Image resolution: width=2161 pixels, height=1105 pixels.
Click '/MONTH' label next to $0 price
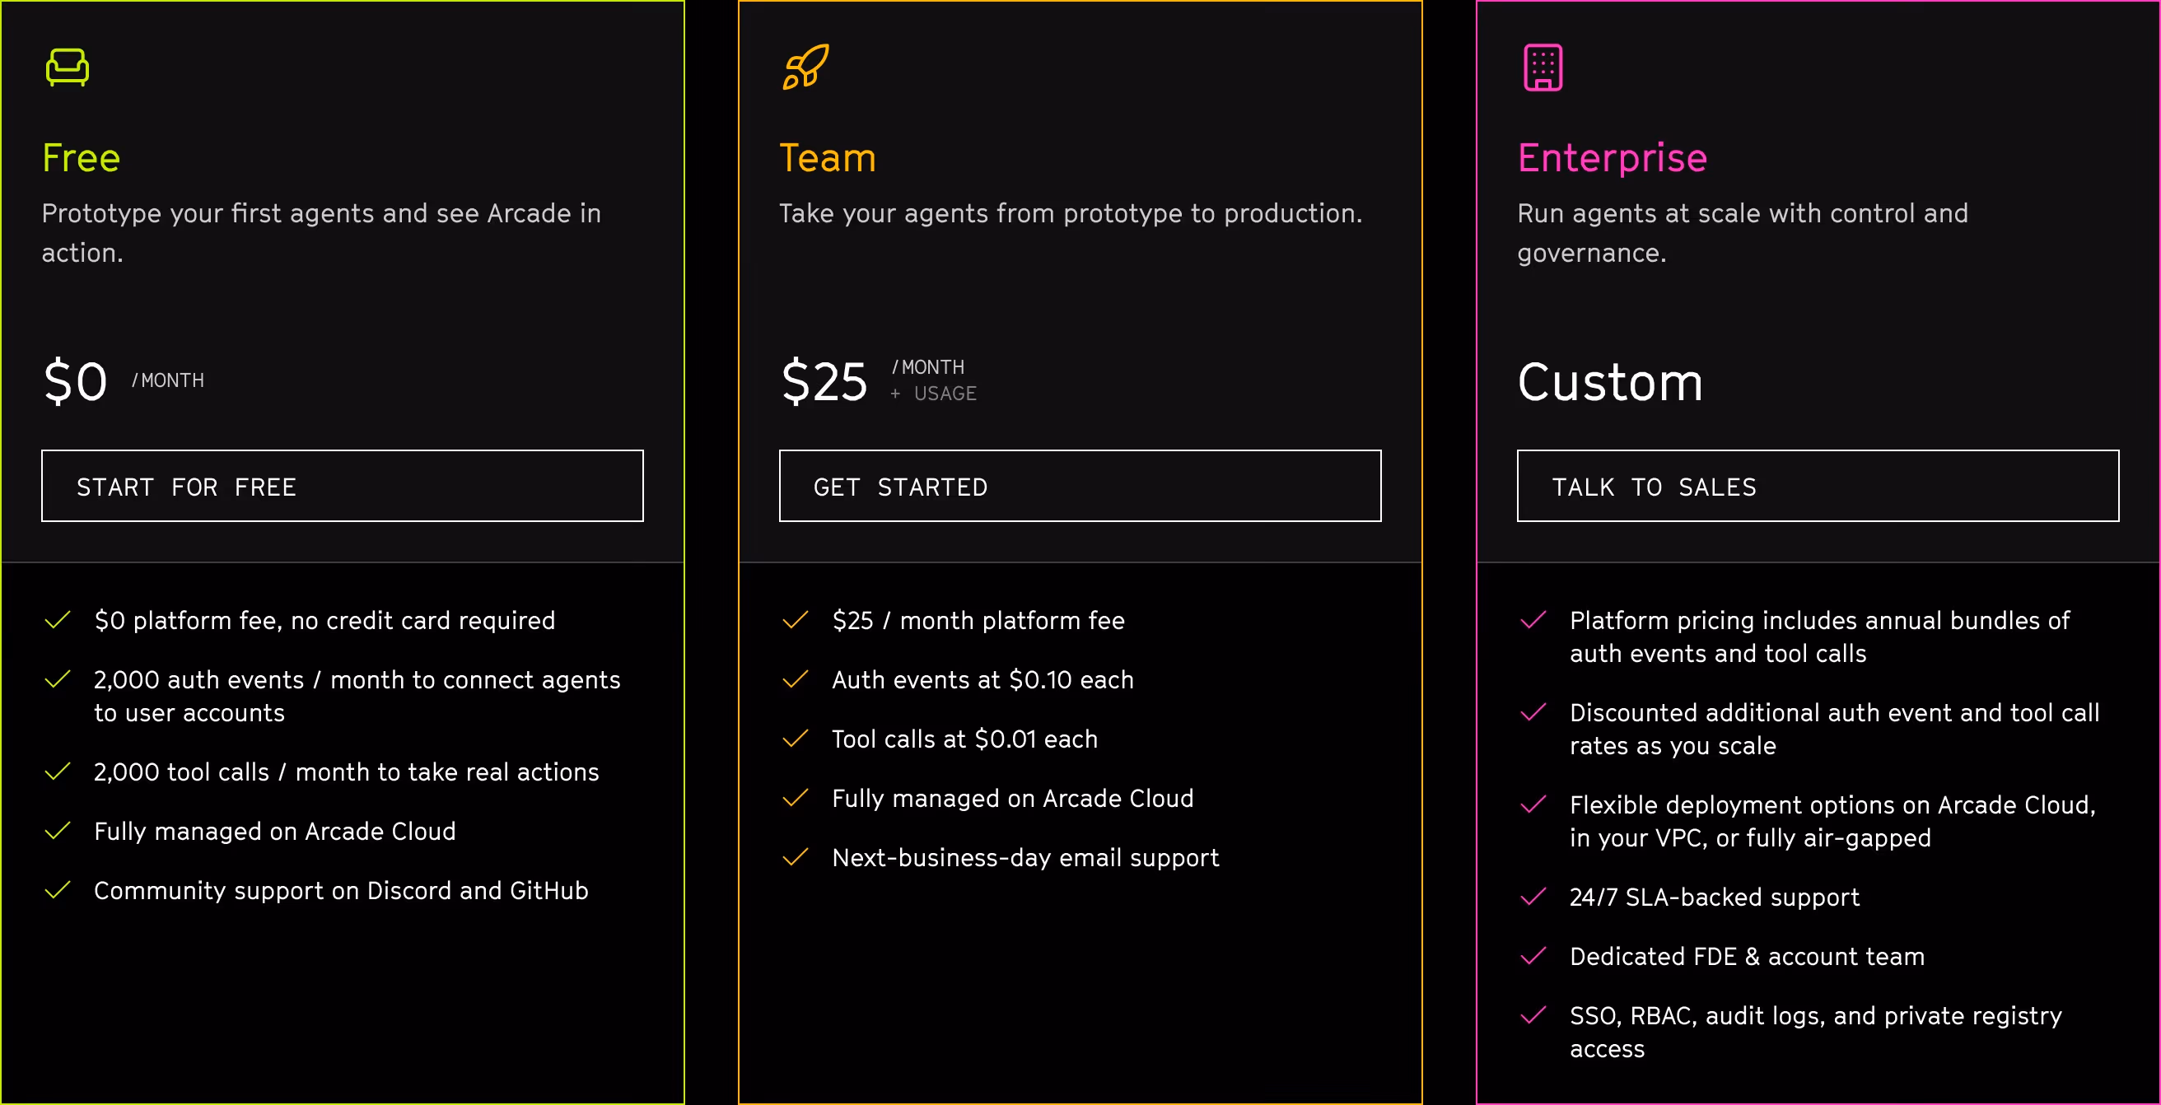click(168, 381)
